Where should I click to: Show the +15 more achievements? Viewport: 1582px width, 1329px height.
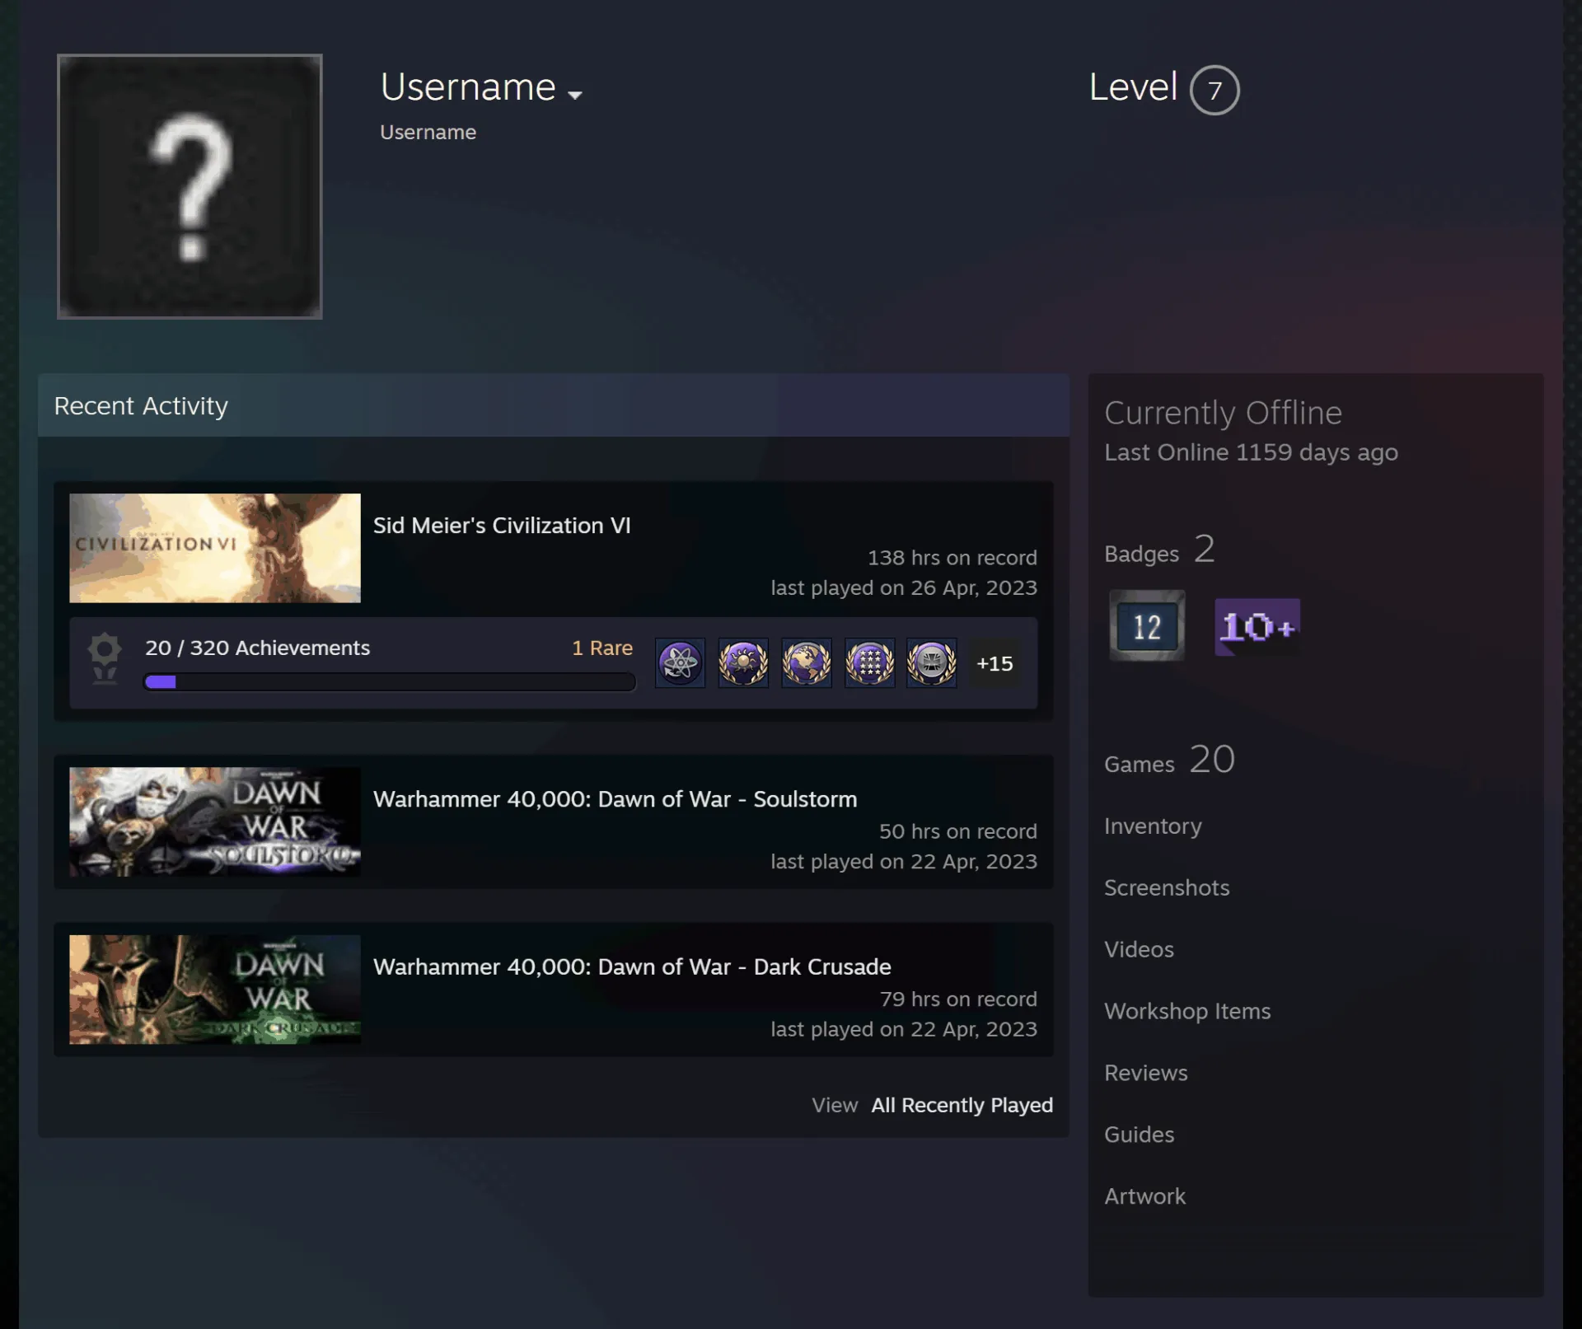tap(995, 663)
